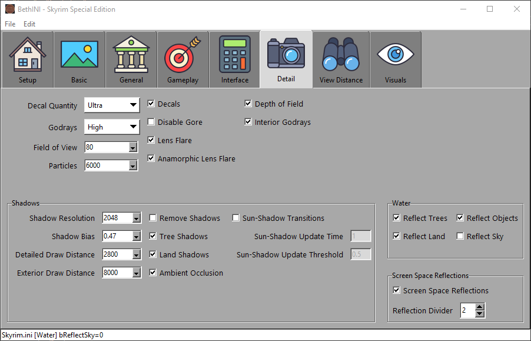This screenshot has width=531, height=341.
Task: Expand the Shadow Resolution dropdown arrow
Action: [136, 218]
